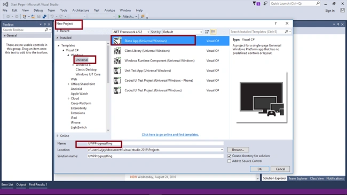Select the Cross-Platform tree item

point(81,103)
